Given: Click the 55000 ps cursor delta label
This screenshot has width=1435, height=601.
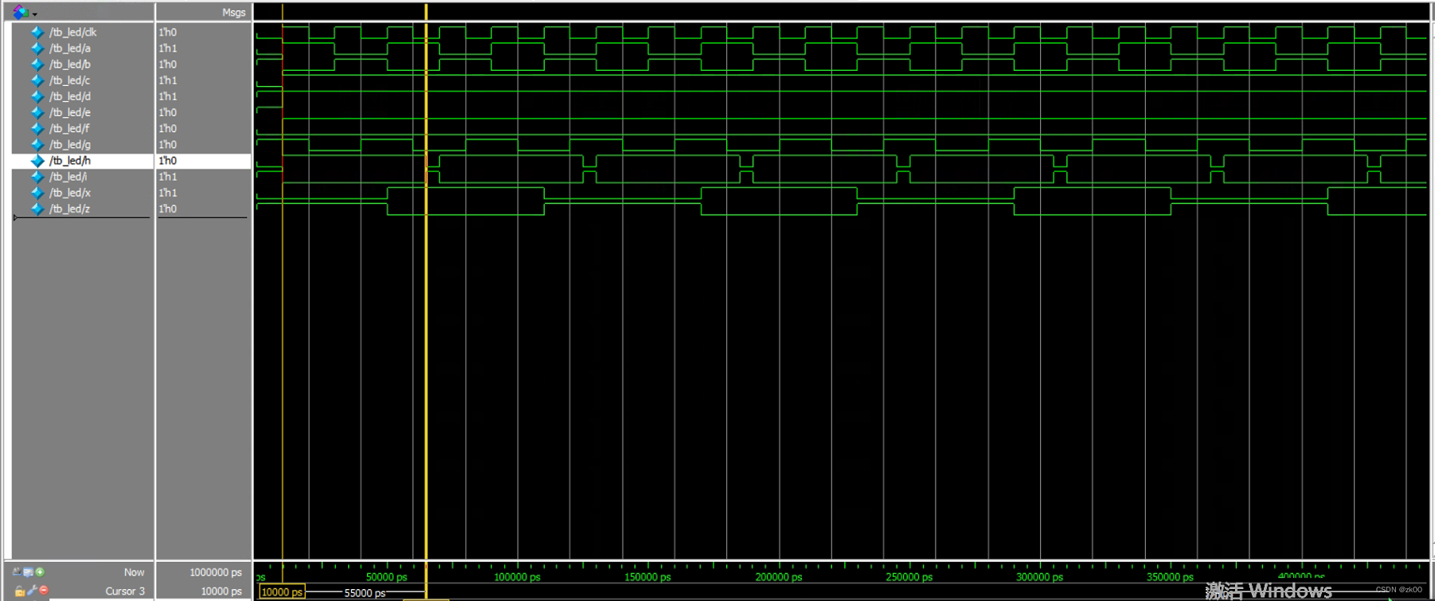Looking at the screenshot, I should point(365,593).
